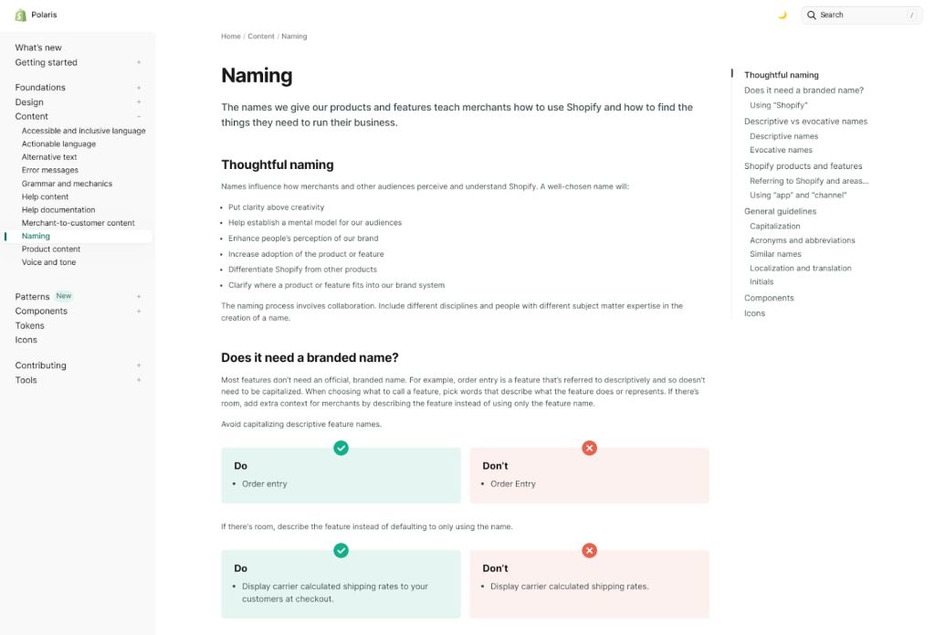This screenshot has height=635, width=935.
Task: Click the green checkmark above the "Order entry" Do box
Action: pyautogui.click(x=341, y=448)
